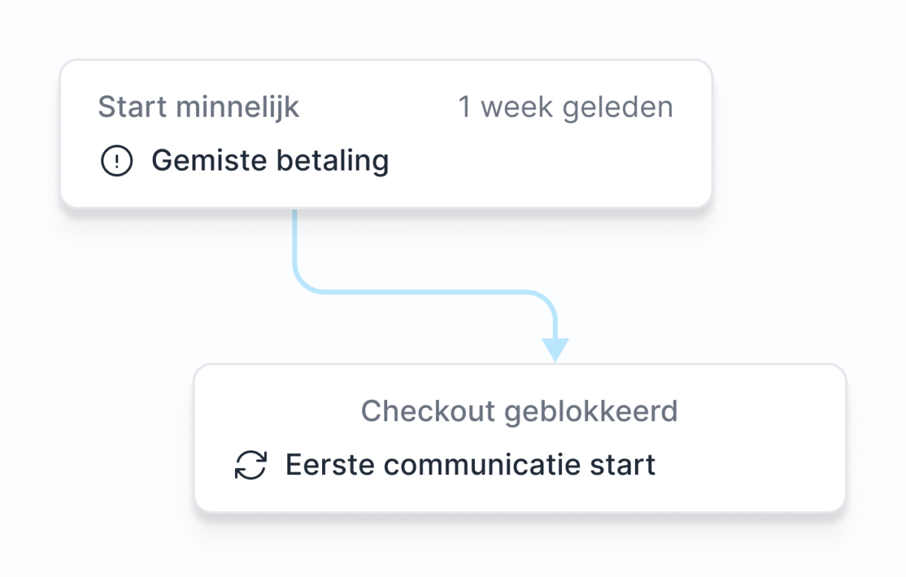
Task: Click the '1 week geleden' timestamp
Action: (566, 108)
